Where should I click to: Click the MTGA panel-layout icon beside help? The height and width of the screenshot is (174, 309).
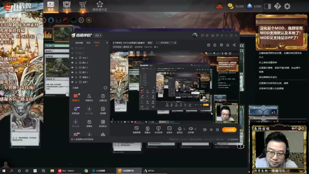pos(267,6)
